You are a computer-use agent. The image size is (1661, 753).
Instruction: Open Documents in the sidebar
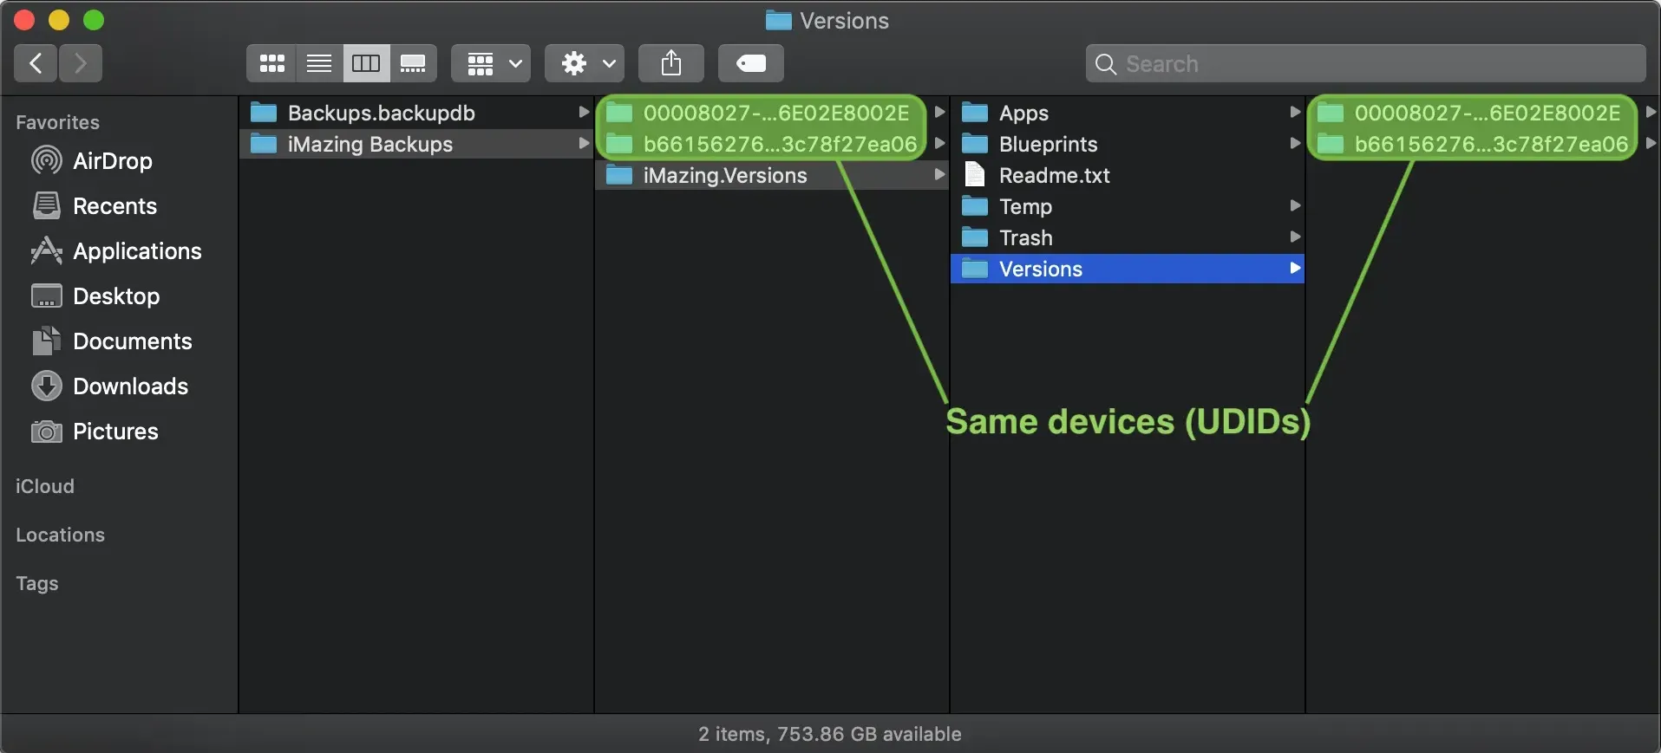111,341
